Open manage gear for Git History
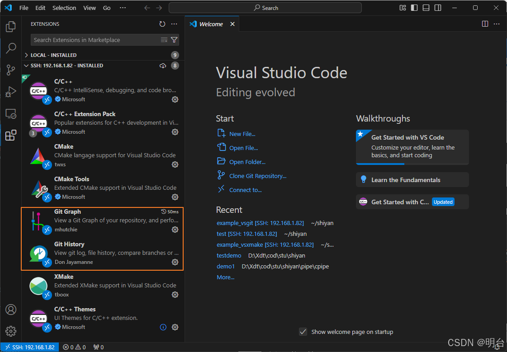 click(175, 262)
